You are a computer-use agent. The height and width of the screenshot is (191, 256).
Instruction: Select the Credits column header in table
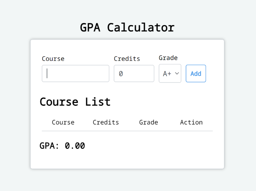click(106, 122)
